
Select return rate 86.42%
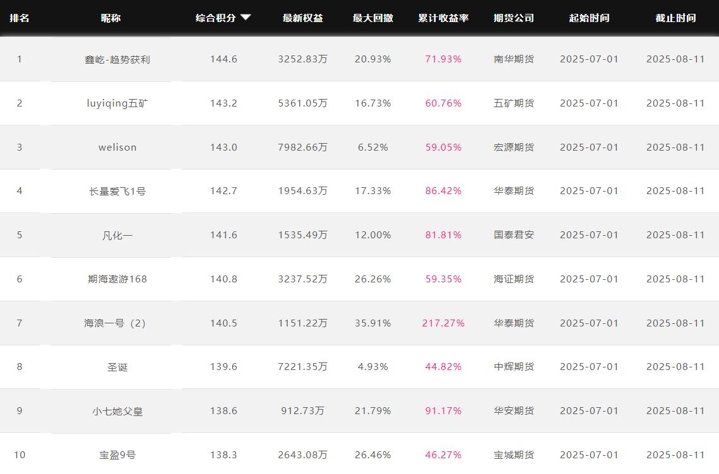[x=443, y=190]
